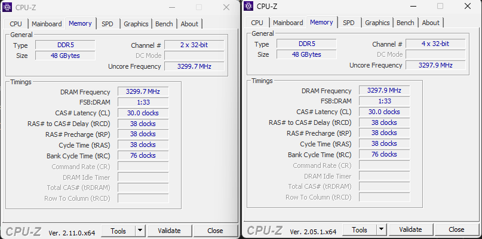This screenshot has width=482, height=239.
Task: Click 76 clocks tRC value in left window
Action: coord(143,155)
